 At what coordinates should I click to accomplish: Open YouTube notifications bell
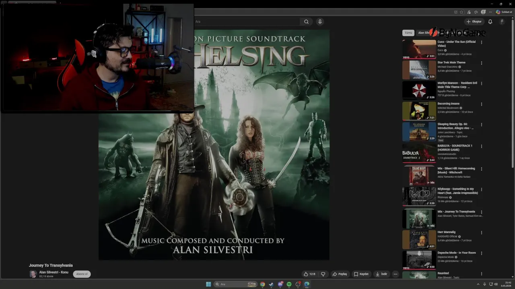tap(490, 22)
